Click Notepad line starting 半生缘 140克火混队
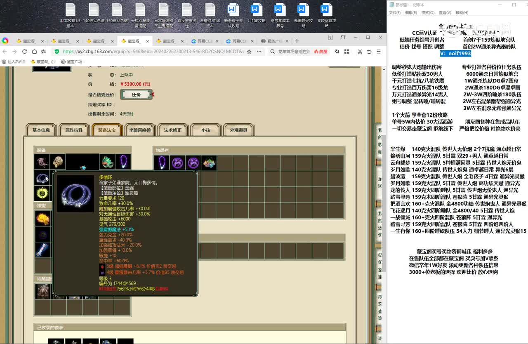 (x=456, y=149)
